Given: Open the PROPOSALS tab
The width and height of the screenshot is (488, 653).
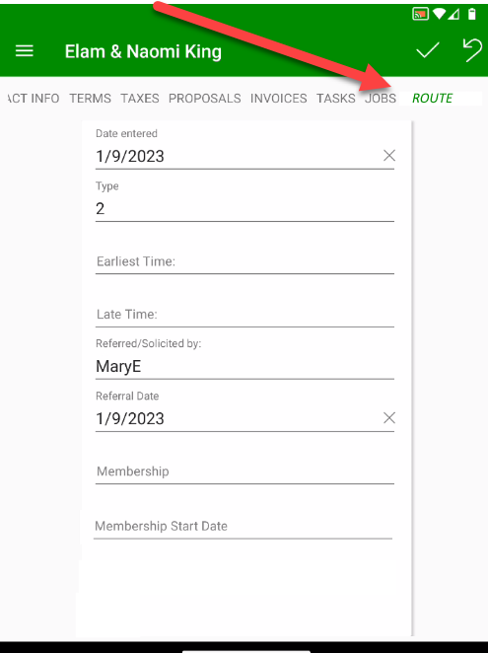Looking at the screenshot, I should point(204,99).
